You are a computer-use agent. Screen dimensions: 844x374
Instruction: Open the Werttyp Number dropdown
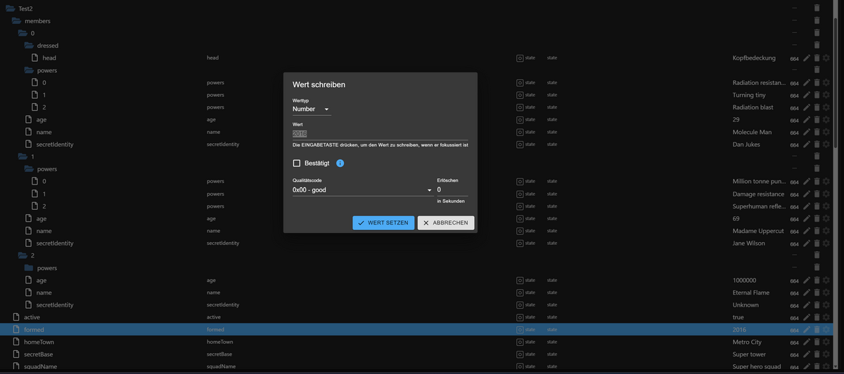pos(312,109)
